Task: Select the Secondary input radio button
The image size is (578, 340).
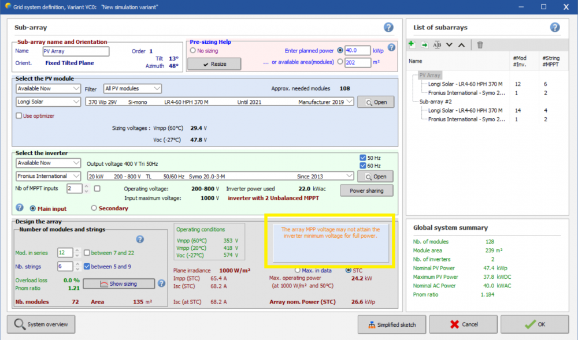Action: pos(94,208)
